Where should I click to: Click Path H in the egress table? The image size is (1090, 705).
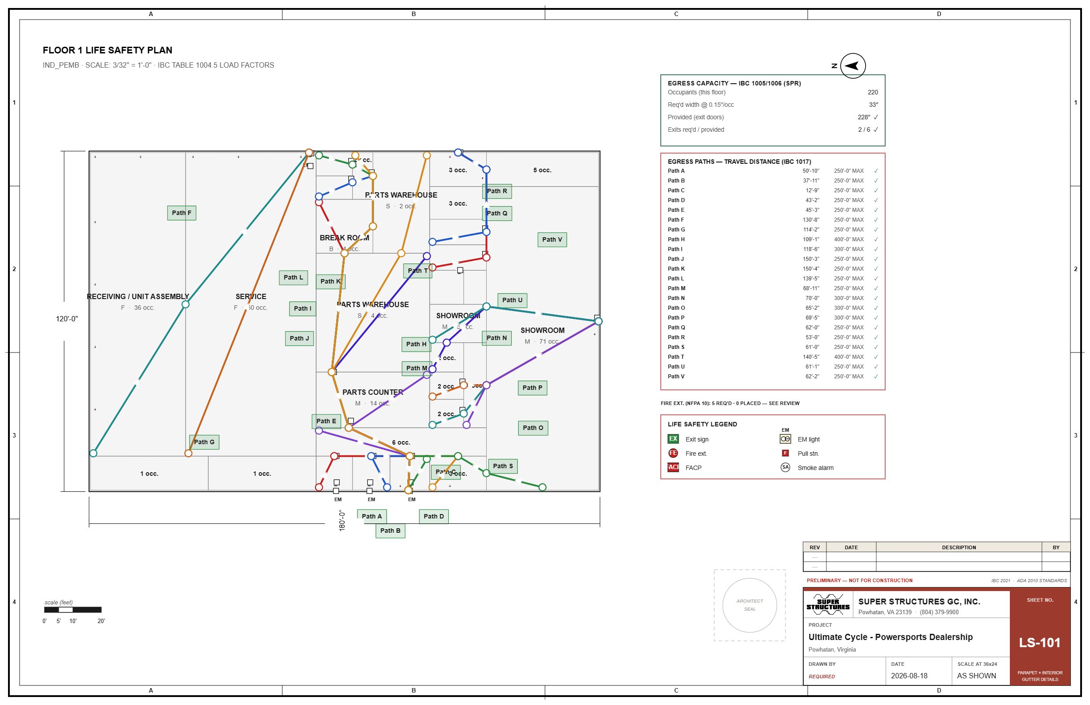pyautogui.click(x=676, y=239)
